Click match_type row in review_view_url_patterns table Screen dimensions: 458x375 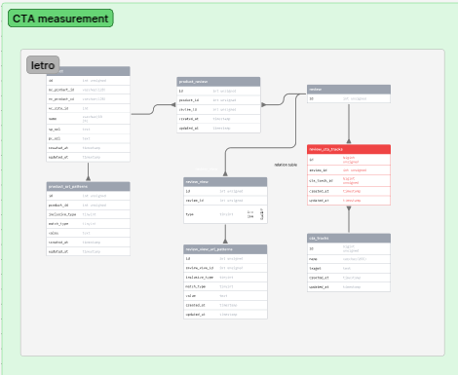click(x=225, y=286)
